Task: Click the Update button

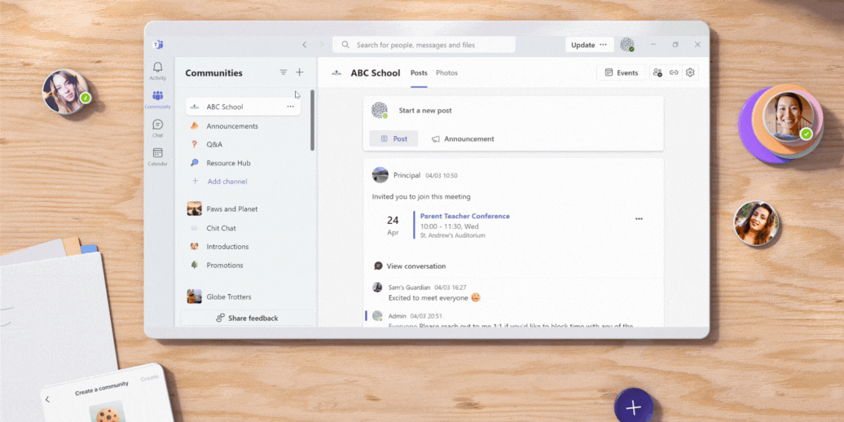Action: coord(589,45)
